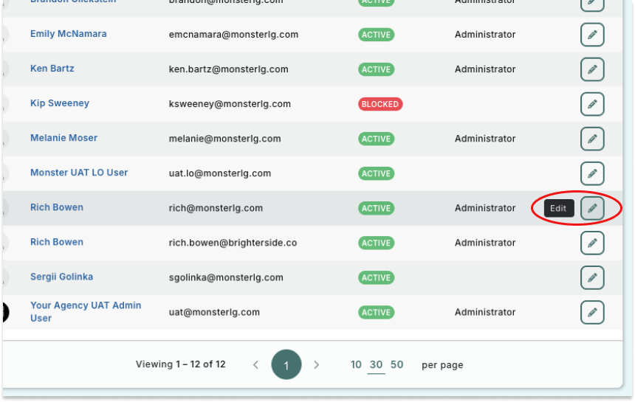This screenshot has width=635, height=402.
Task: Open Kip Sweeney user profile
Action: (59, 103)
